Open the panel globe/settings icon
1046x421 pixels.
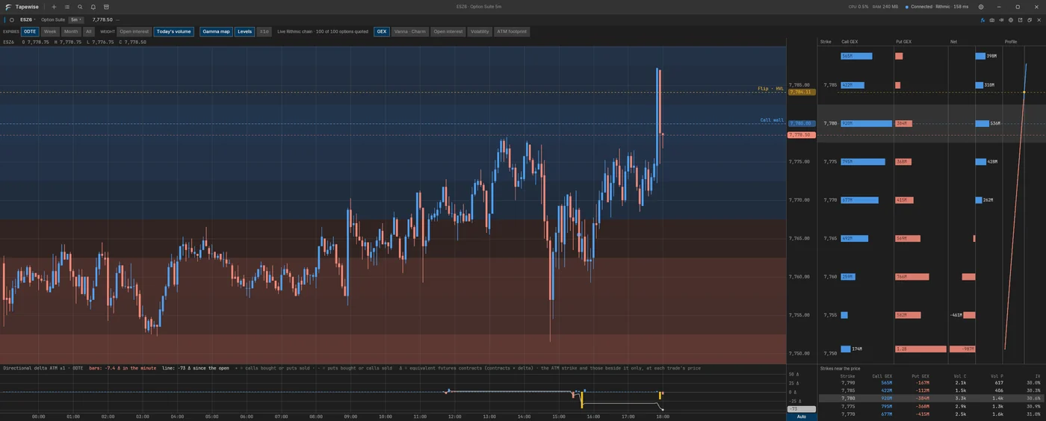[x=1011, y=20]
